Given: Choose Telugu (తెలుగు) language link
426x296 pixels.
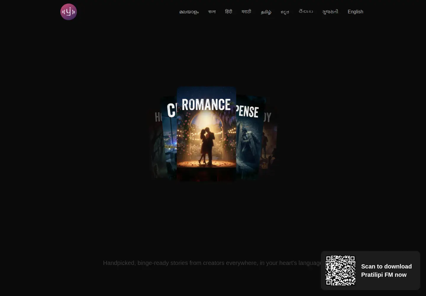Looking at the screenshot, I should click(x=306, y=12).
